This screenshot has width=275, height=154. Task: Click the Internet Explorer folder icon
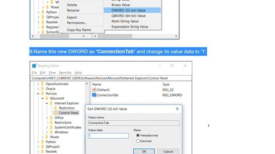click(52, 103)
